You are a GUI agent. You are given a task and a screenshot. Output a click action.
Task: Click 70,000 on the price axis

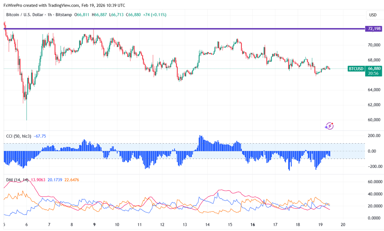[374, 45]
